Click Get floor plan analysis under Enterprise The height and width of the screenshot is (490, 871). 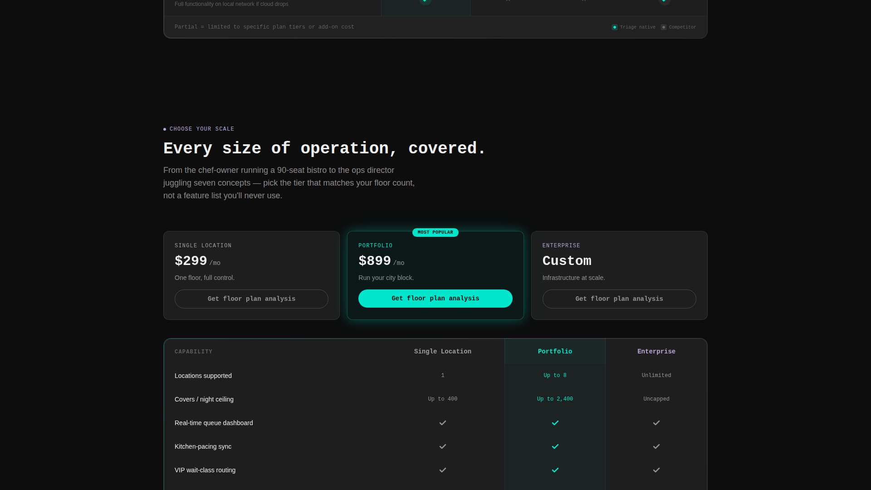click(x=619, y=299)
